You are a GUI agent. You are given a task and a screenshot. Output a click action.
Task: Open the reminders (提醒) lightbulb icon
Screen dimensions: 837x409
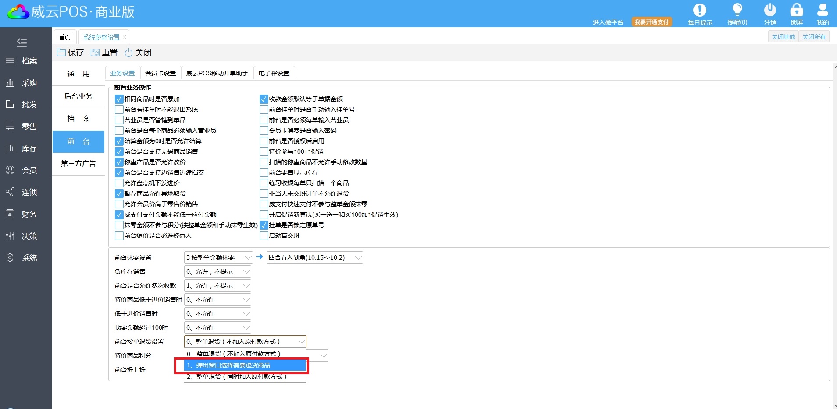coord(737,11)
